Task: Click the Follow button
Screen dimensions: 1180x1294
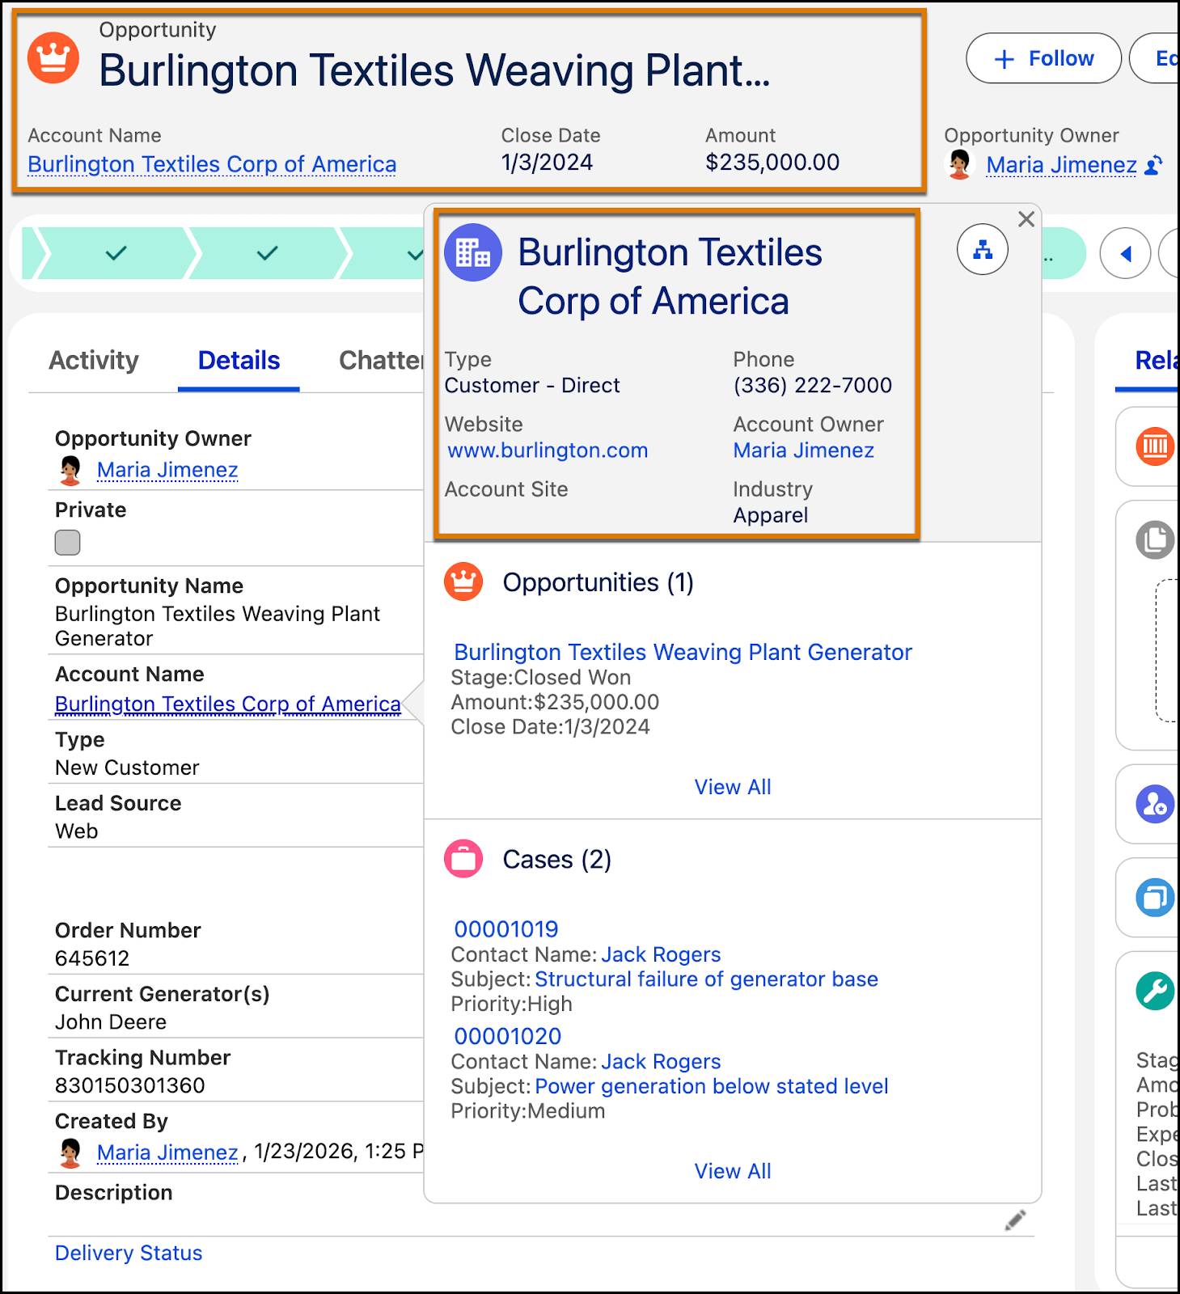Action: (1043, 58)
